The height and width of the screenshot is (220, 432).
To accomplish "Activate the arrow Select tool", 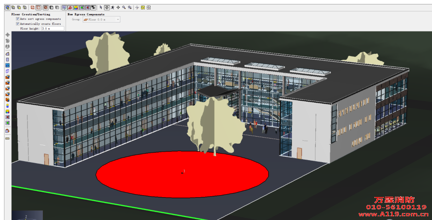I will coord(101,7).
